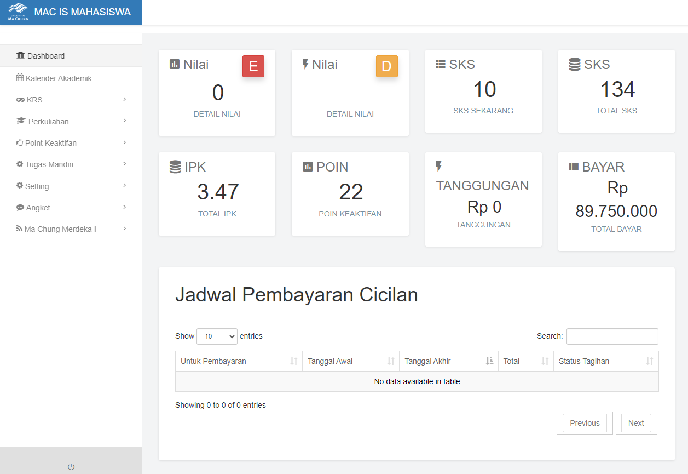Open Kalender Akademik from the sidebar
The height and width of the screenshot is (474, 688).
pyautogui.click(x=71, y=78)
